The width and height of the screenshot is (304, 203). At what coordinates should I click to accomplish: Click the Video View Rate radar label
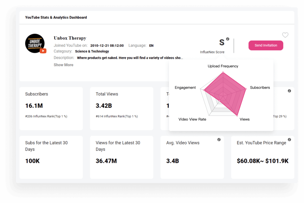192,119
